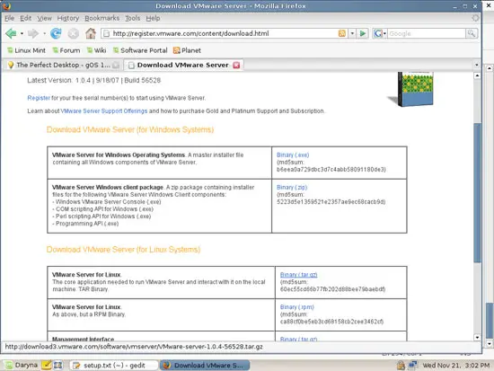
Task: Open the back history dropdown arrow
Action: (x=22, y=33)
